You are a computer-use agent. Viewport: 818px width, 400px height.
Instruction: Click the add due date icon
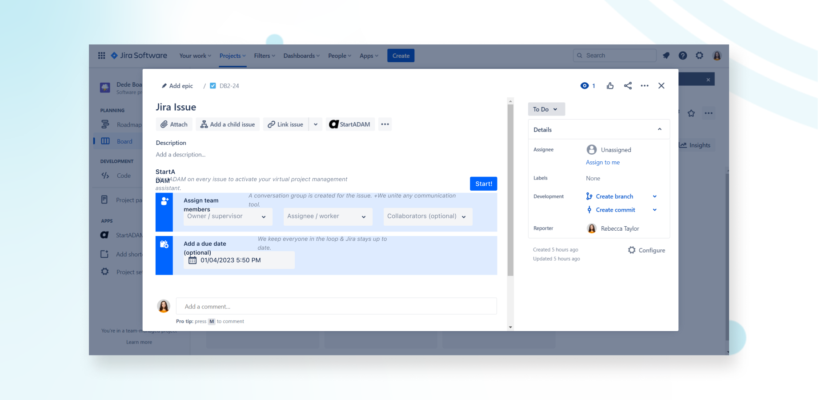coord(164,244)
